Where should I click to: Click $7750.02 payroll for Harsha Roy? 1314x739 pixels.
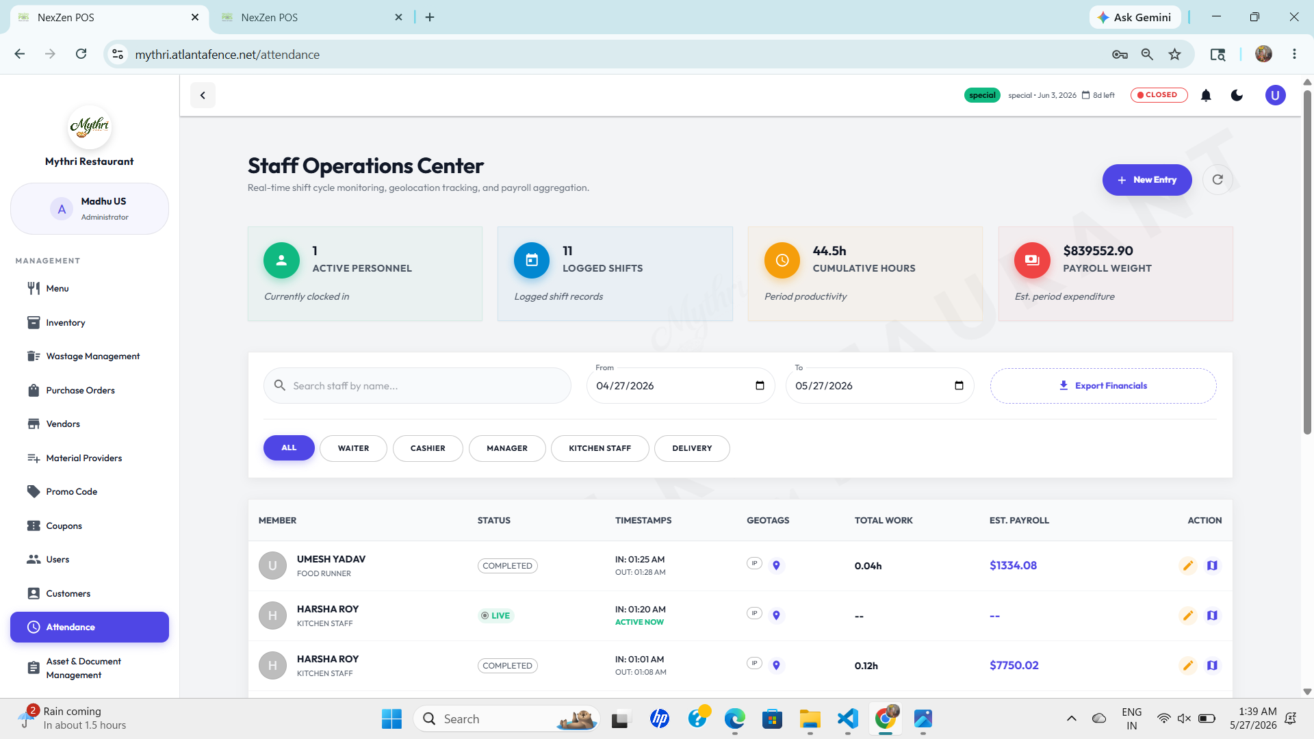point(1014,665)
